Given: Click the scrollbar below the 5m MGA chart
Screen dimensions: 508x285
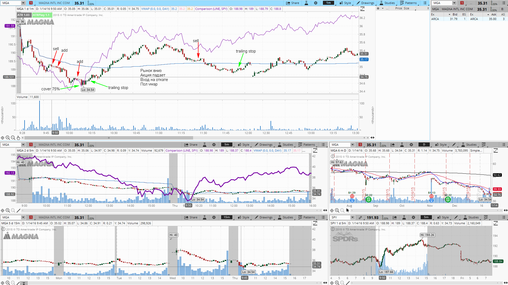Looking at the screenshot, I should (x=171, y=210).
